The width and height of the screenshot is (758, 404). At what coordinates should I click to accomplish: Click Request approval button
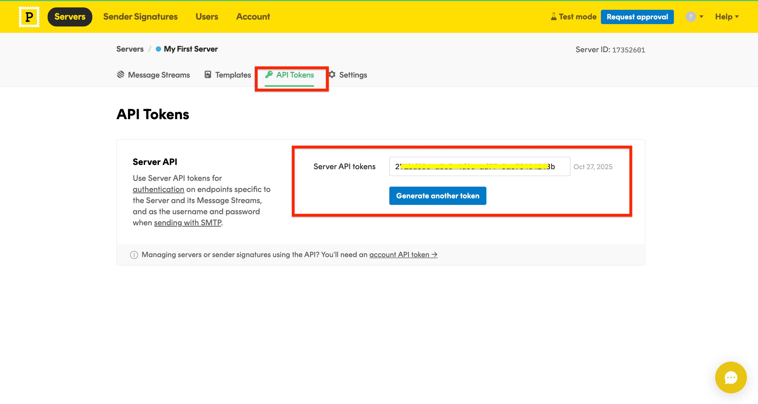pyautogui.click(x=637, y=17)
